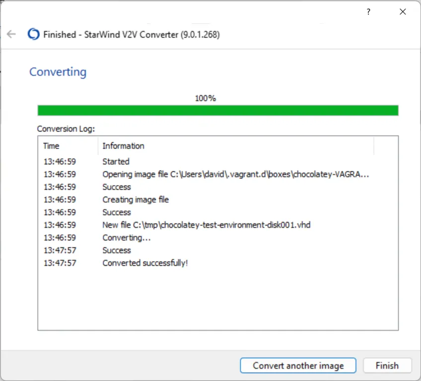This screenshot has height=381, width=421.
Task: Select the 13:47:57 Success log entry
Action: (116, 250)
